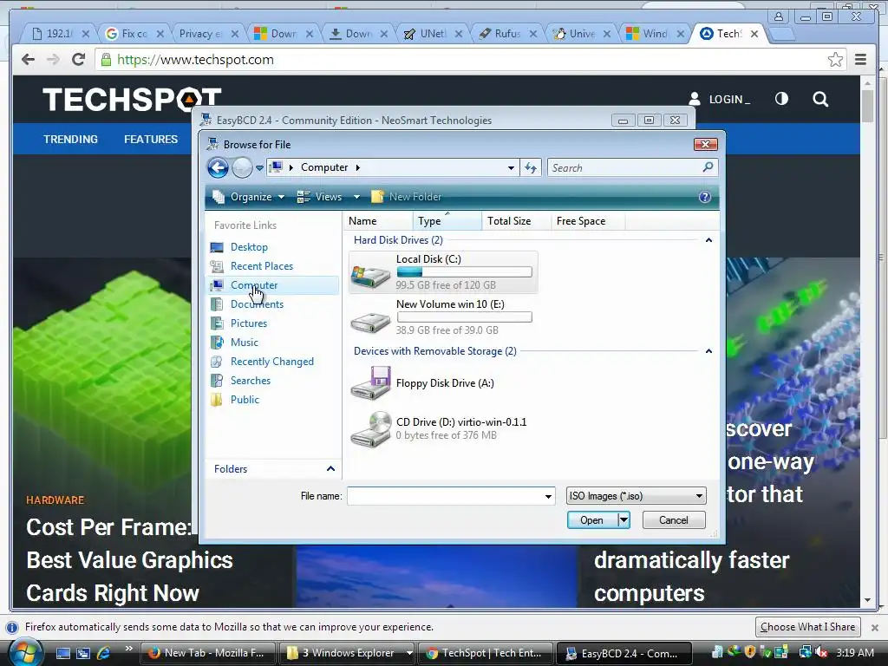
Task: Click the Open button
Action: [x=591, y=520]
